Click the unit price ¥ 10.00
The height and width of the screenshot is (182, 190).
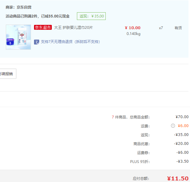pyautogui.click(x=133, y=28)
